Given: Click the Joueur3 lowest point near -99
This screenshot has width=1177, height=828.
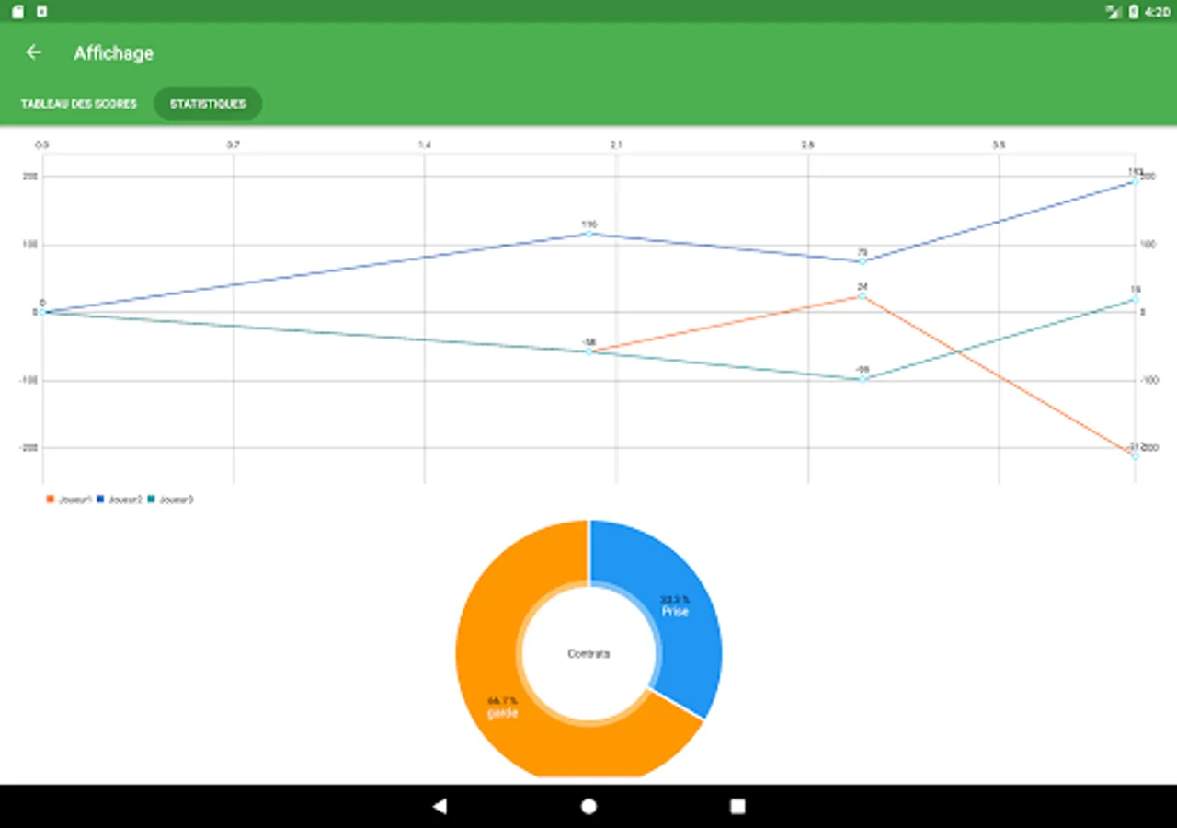Looking at the screenshot, I should pos(861,378).
